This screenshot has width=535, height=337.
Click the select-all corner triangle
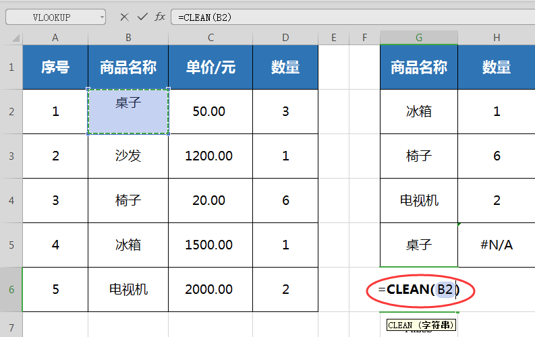(16, 38)
